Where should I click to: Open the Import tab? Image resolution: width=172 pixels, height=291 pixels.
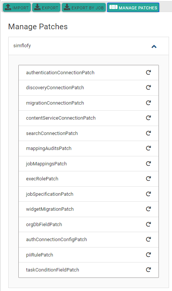[17, 7]
